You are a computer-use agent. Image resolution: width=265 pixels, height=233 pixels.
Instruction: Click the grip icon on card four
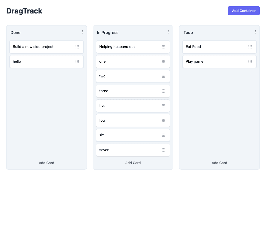164,120
